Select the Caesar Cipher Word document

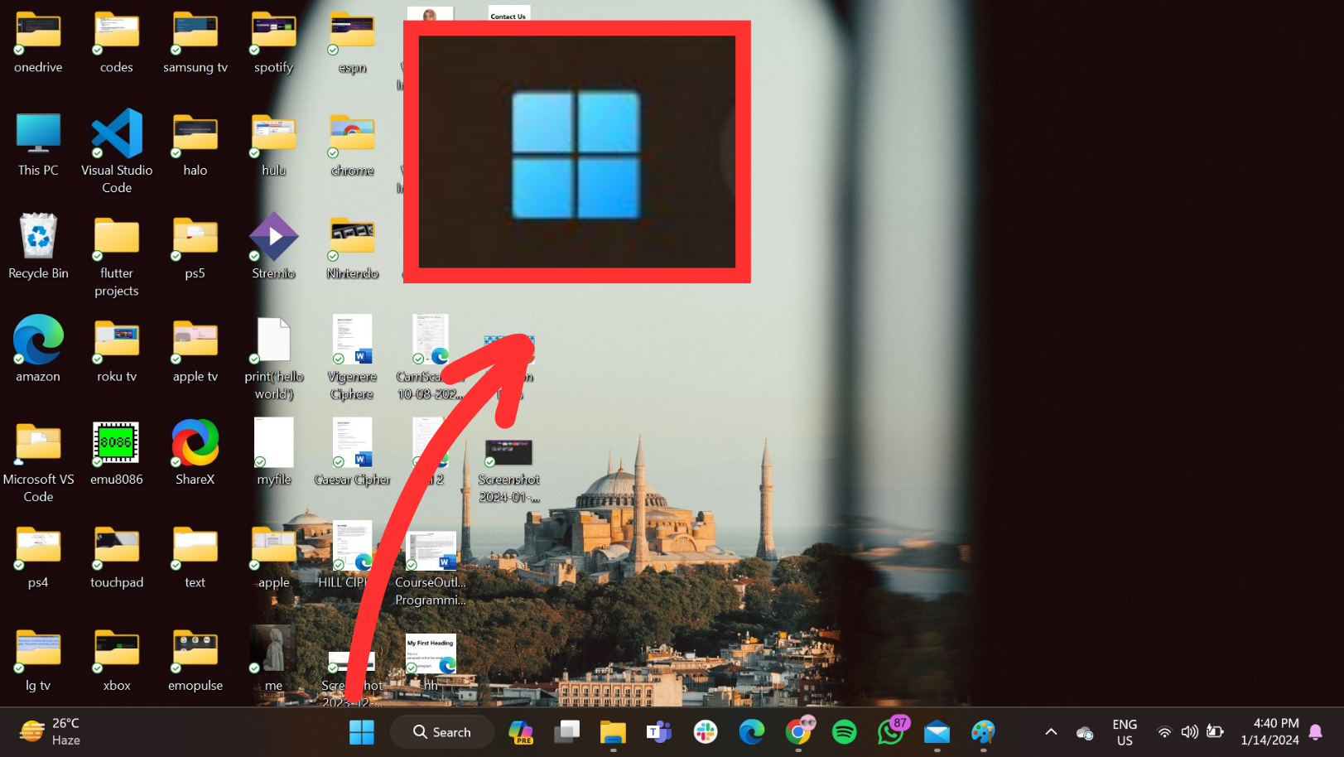[352, 453]
